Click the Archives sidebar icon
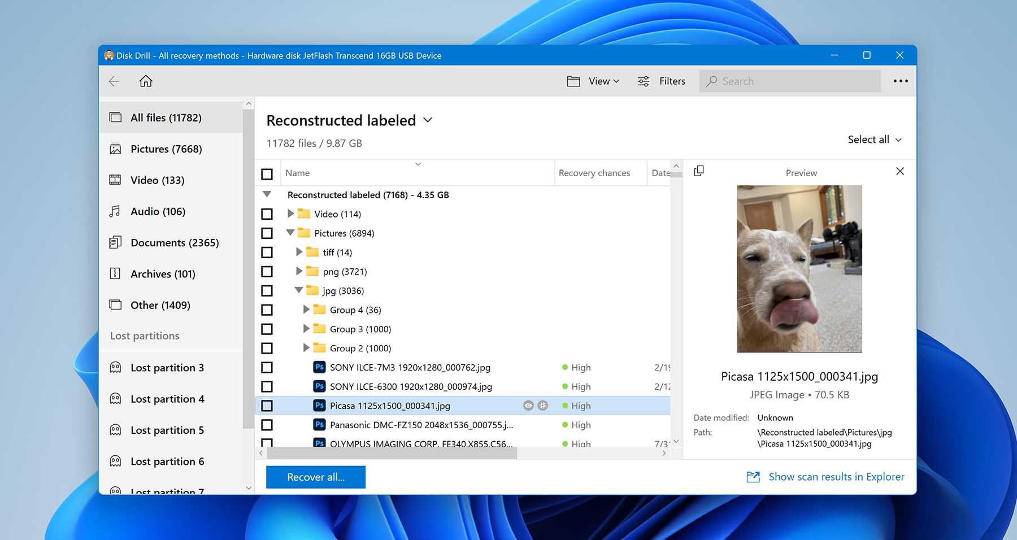Viewport: 1017px width, 540px height. point(115,273)
